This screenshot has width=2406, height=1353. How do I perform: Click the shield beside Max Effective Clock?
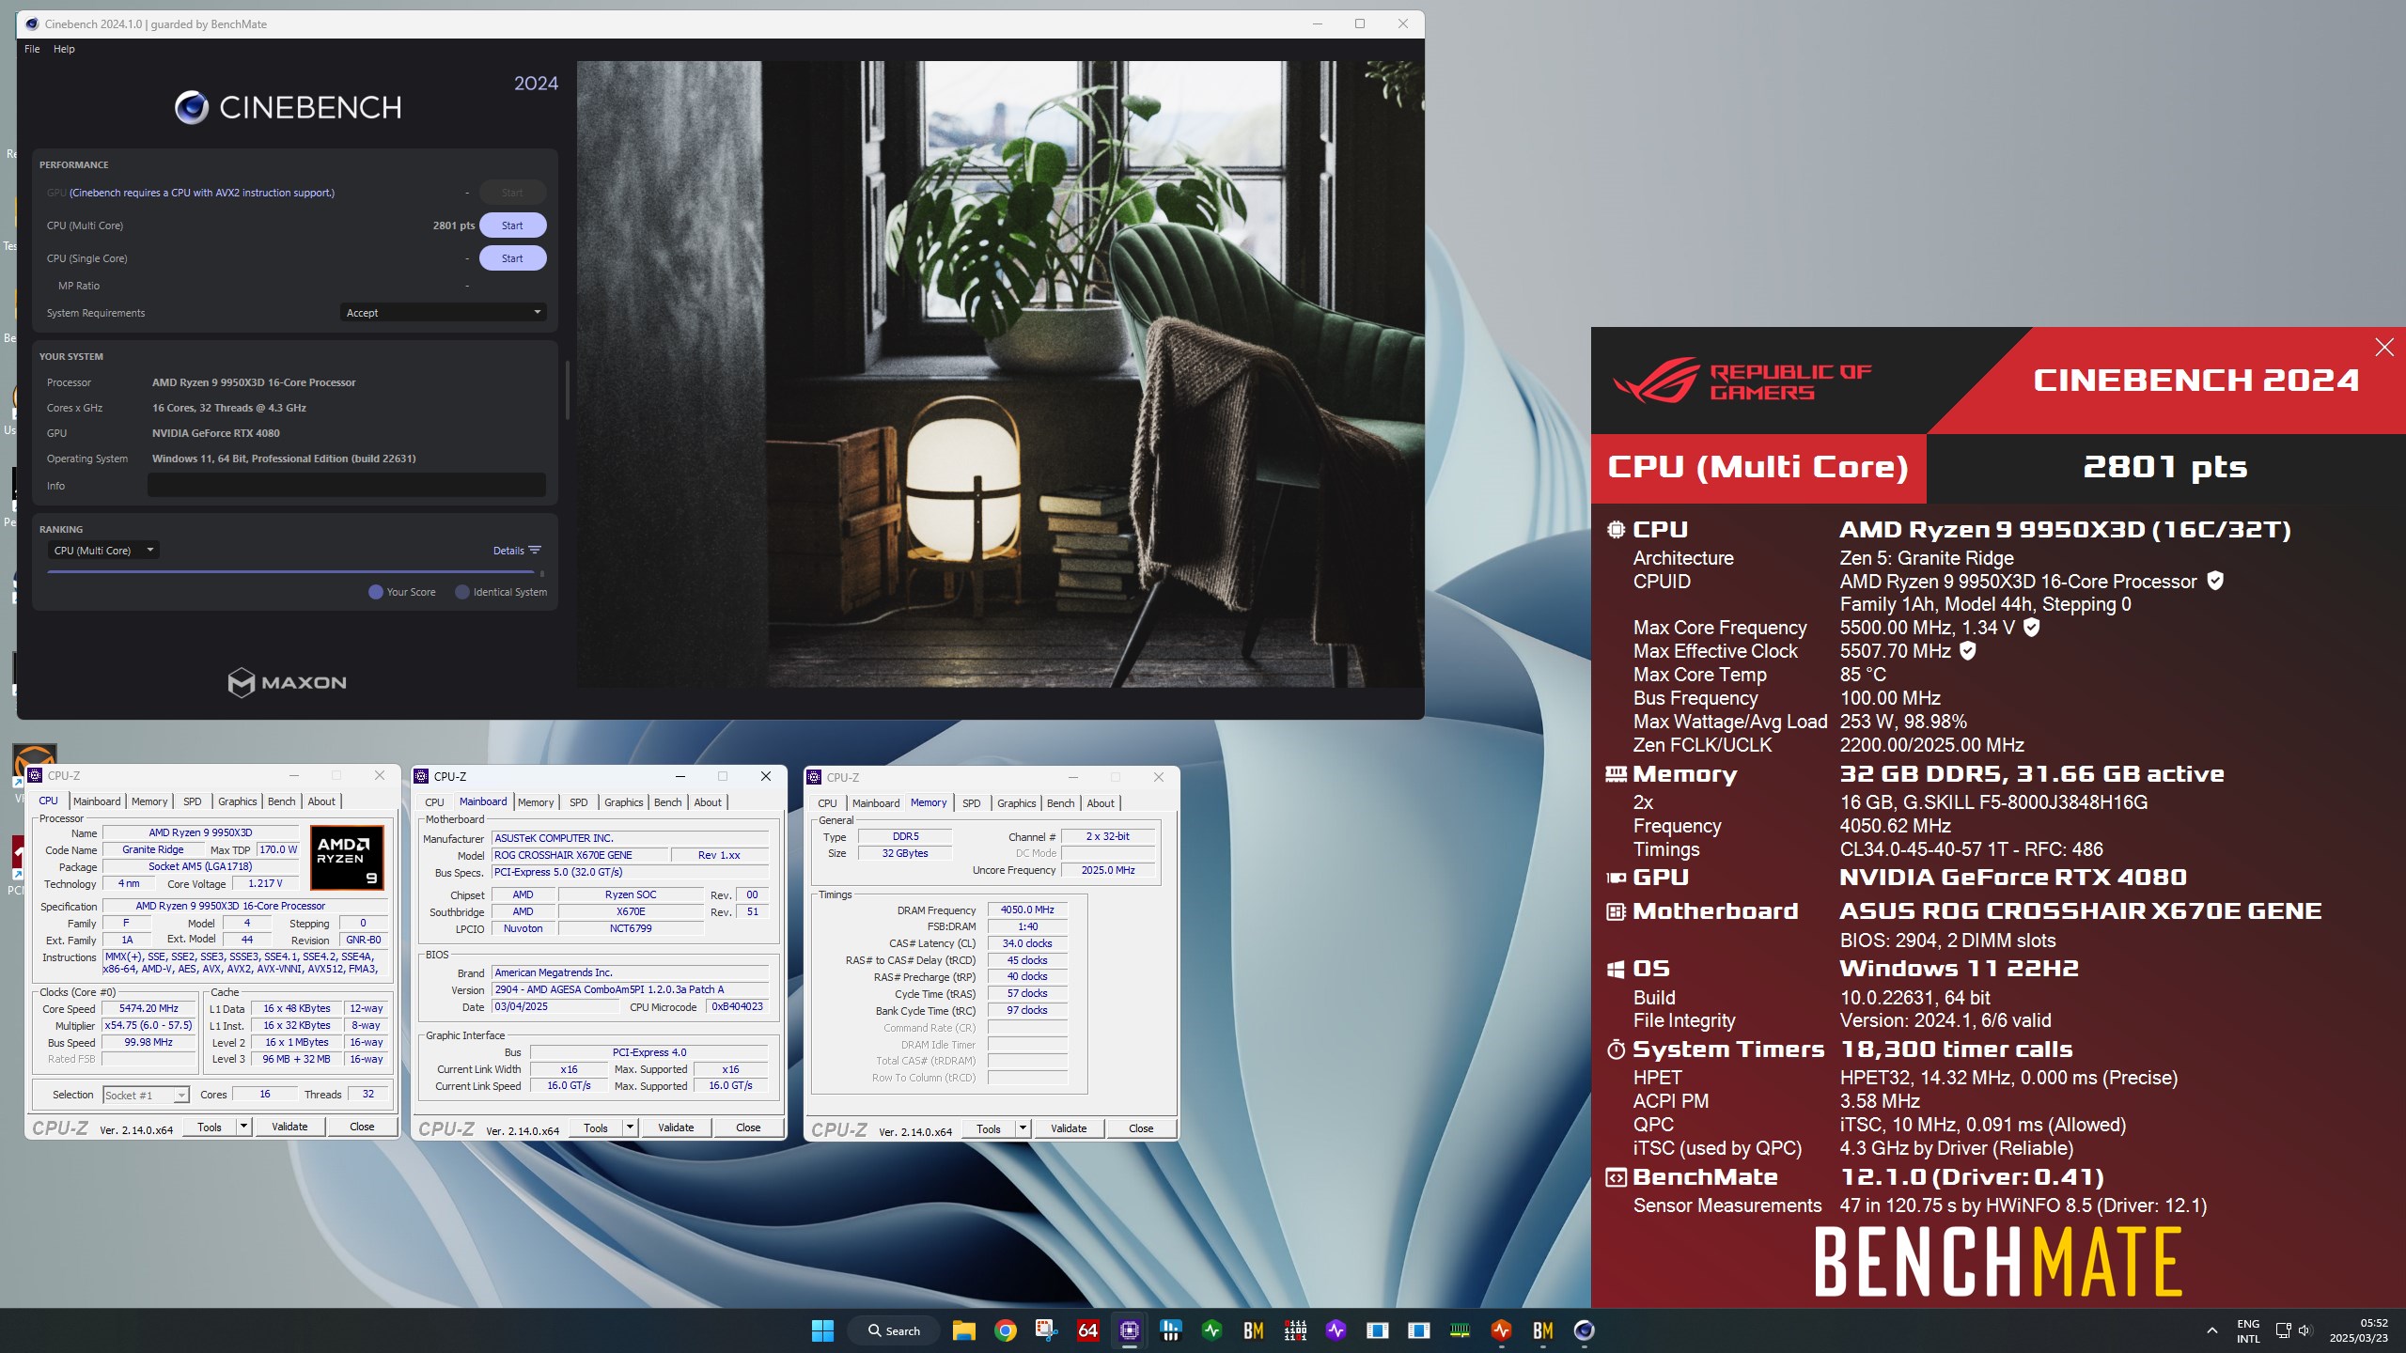click(1968, 650)
